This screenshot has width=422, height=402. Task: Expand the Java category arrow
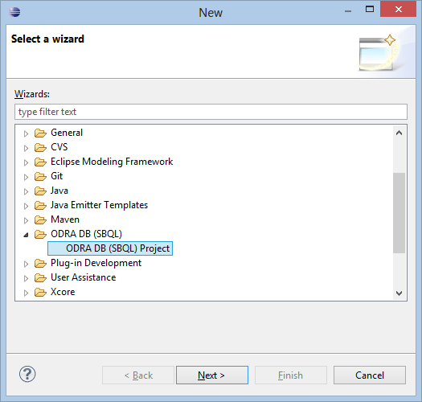pos(26,191)
